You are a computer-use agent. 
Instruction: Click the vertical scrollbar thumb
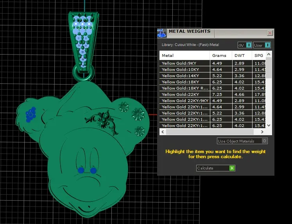click(269, 68)
